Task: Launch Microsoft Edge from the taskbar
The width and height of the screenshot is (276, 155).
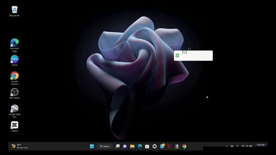Action: tap(140, 146)
